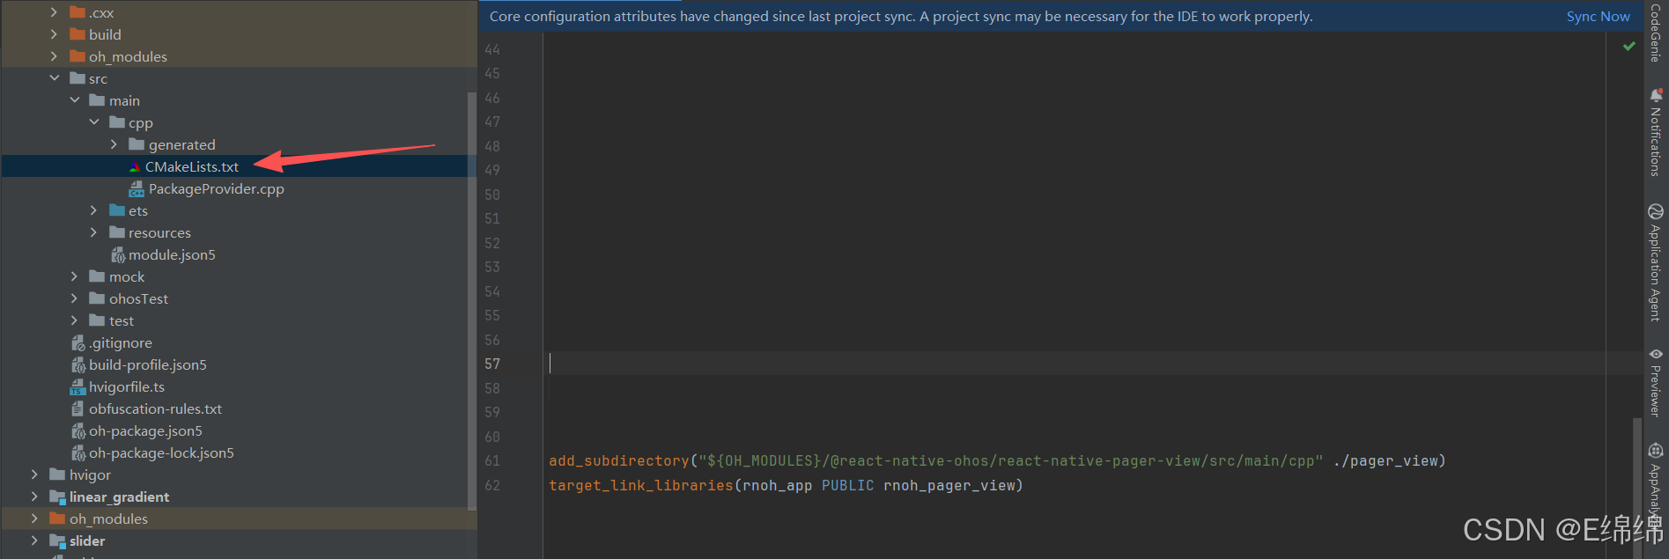Open hvigorfile.ts file
Image resolution: width=1669 pixels, height=559 pixels.
(x=127, y=386)
